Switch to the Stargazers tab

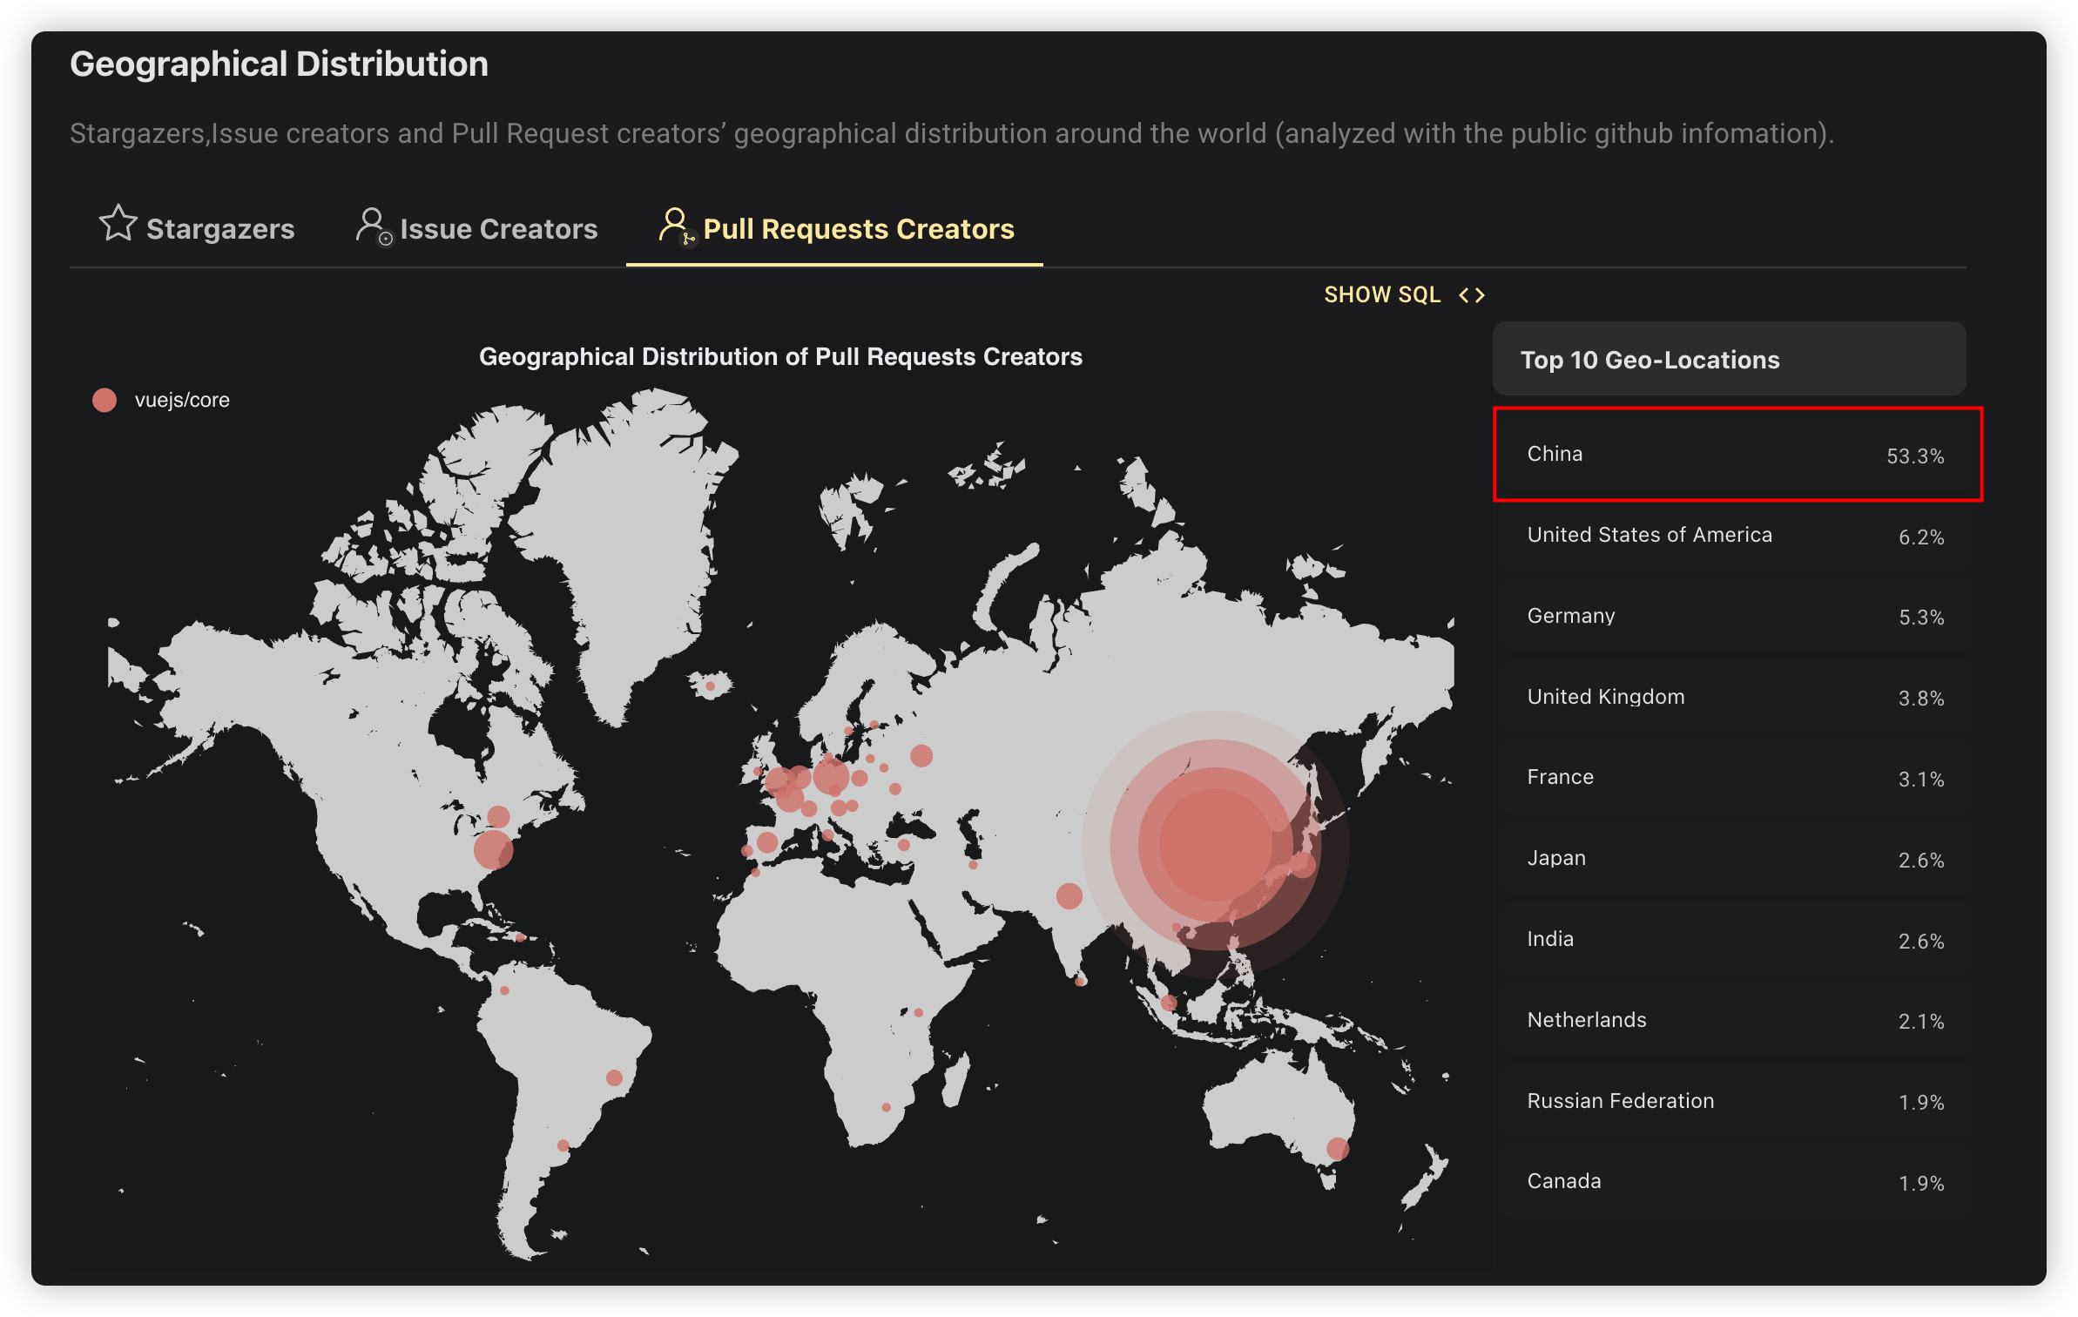click(219, 229)
